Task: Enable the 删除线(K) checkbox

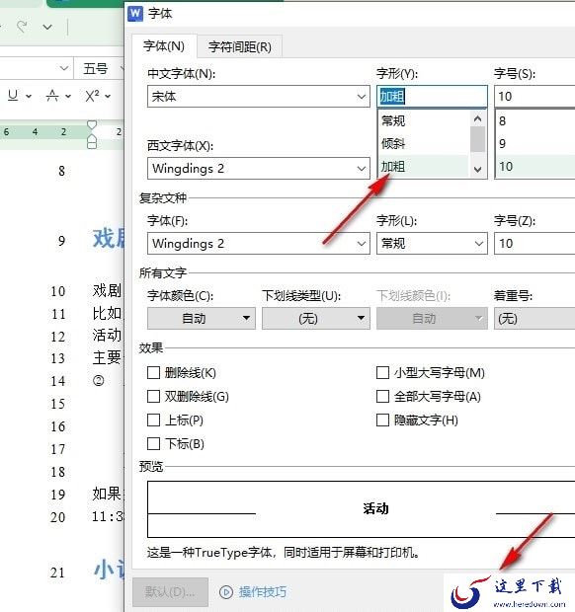Action: [153, 372]
